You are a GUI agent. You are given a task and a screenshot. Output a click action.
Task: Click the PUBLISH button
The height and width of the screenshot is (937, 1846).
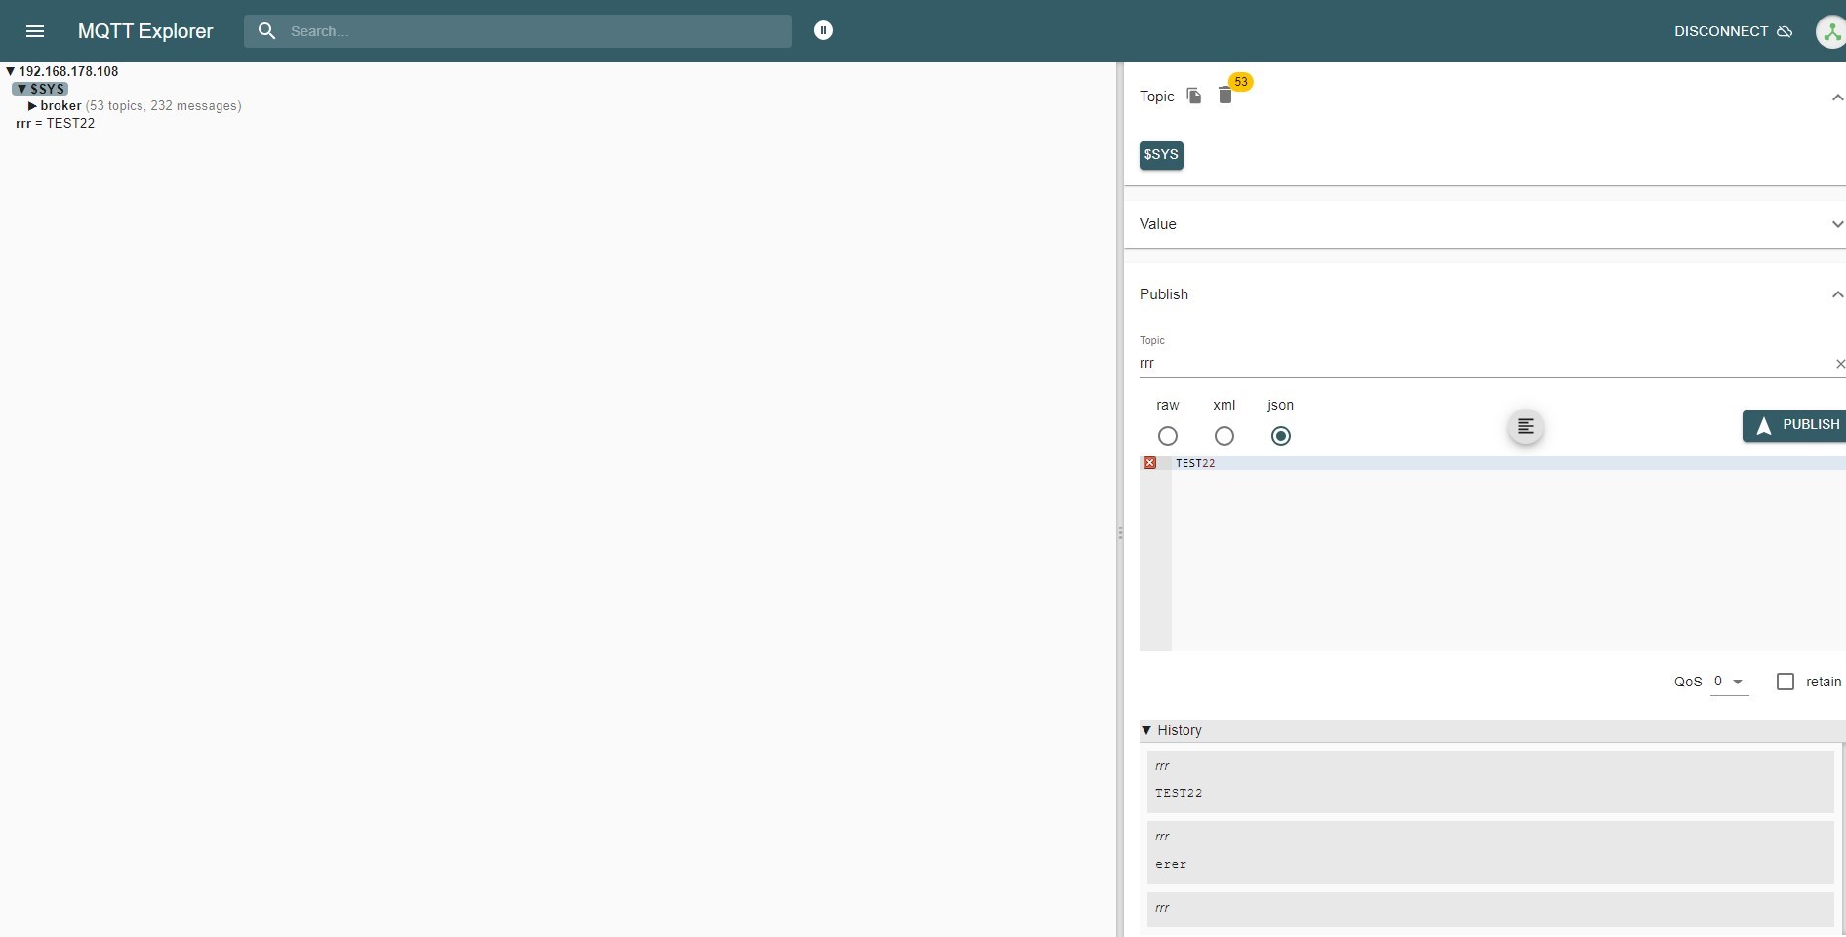point(1794,425)
